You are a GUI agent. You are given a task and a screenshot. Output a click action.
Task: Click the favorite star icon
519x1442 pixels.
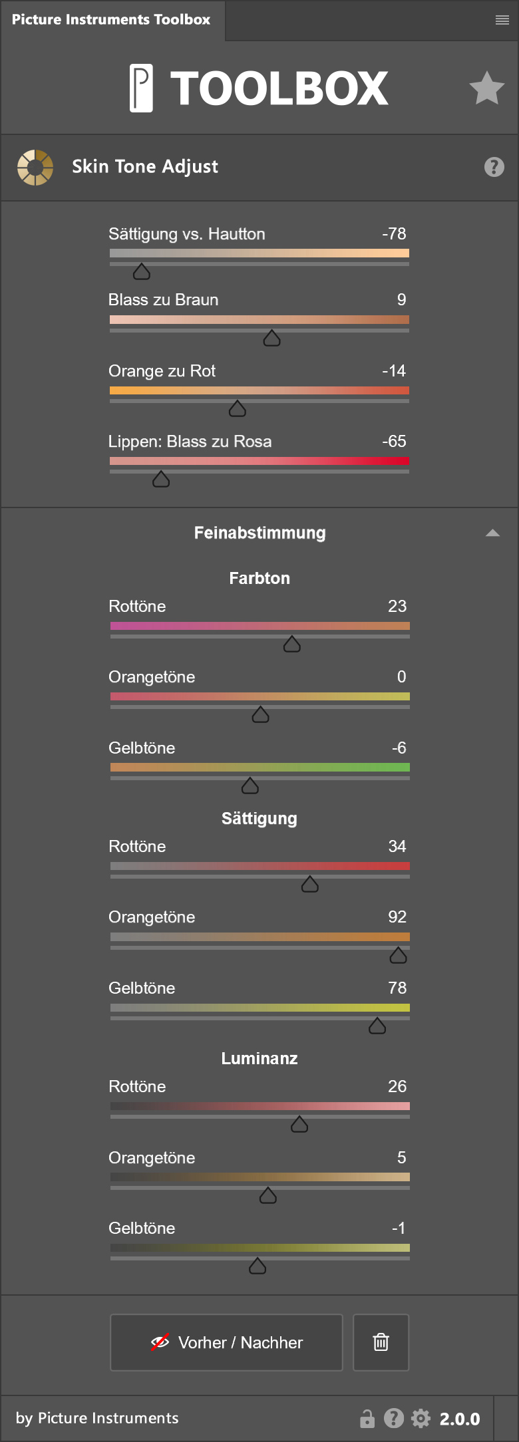(486, 88)
